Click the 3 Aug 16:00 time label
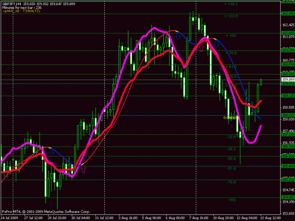 point(128,218)
